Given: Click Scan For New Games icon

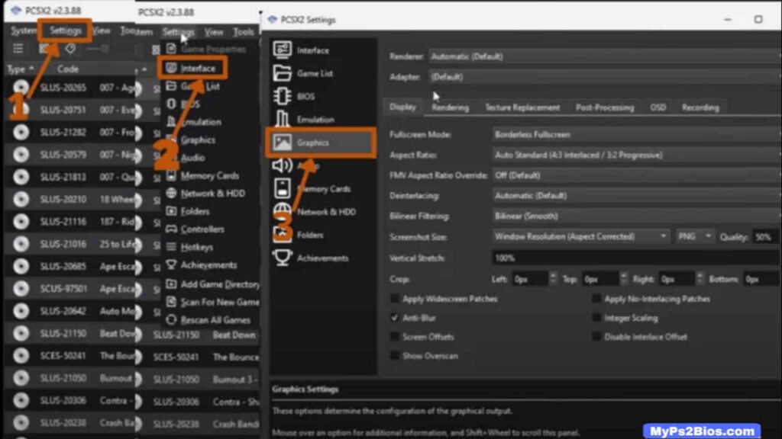Looking at the screenshot, I should pyautogui.click(x=171, y=302).
